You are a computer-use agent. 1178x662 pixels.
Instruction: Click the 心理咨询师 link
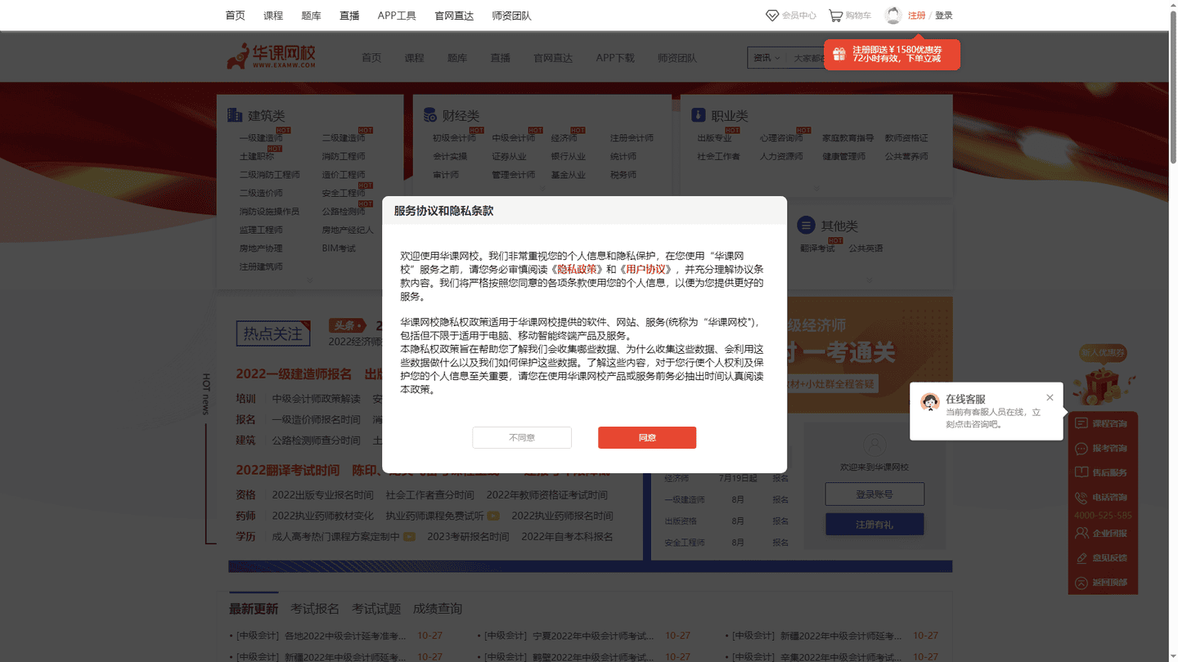[781, 138]
